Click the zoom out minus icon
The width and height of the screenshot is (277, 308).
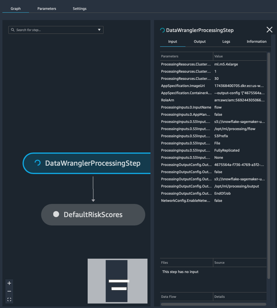tap(9, 291)
